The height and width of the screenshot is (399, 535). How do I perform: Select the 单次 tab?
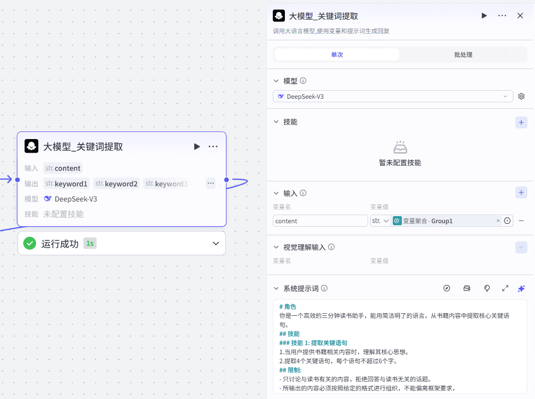(x=337, y=54)
